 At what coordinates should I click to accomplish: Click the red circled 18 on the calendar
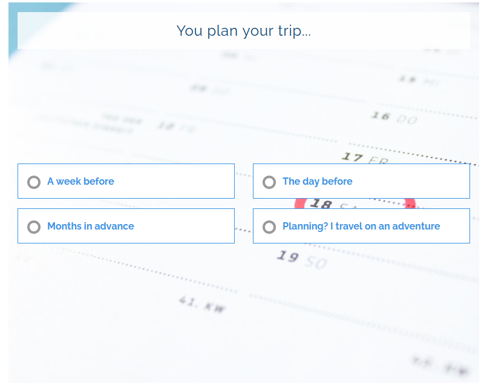tap(321, 205)
